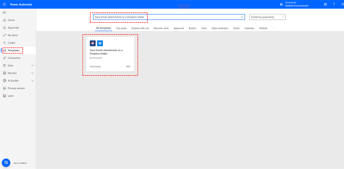The image size is (344, 169).
Task: Show more template categories ellipsis
Action: pyautogui.click(x=273, y=28)
